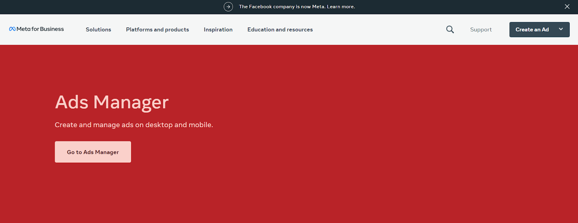Open the Support link
This screenshot has width=578, height=223.
pos(481,30)
